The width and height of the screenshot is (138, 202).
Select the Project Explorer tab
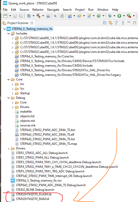click(18, 23)
